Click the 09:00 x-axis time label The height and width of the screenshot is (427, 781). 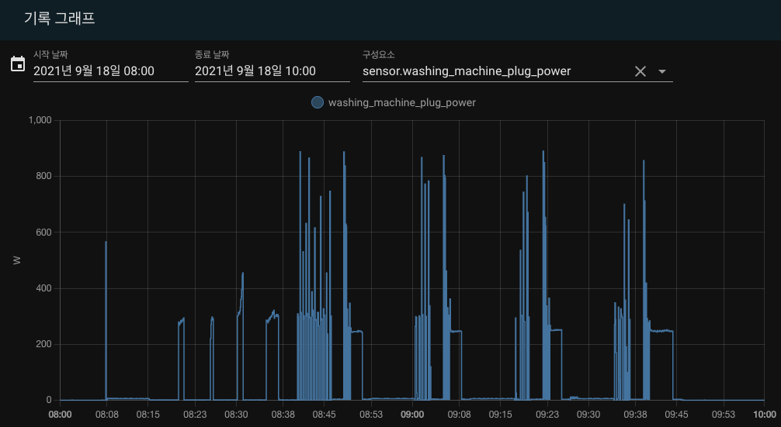point(412,415)
